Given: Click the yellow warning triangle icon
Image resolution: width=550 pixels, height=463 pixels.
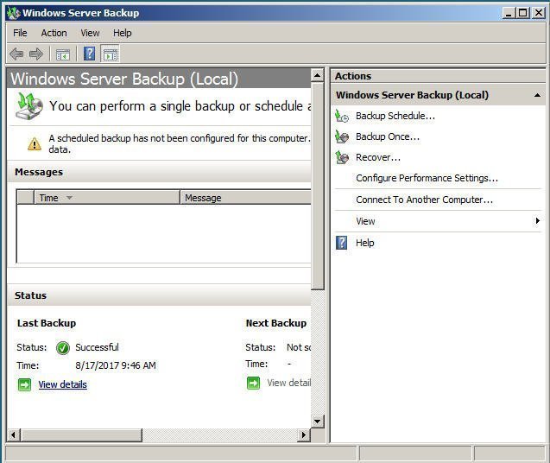Looking at the screenshot, I should 35,144.
